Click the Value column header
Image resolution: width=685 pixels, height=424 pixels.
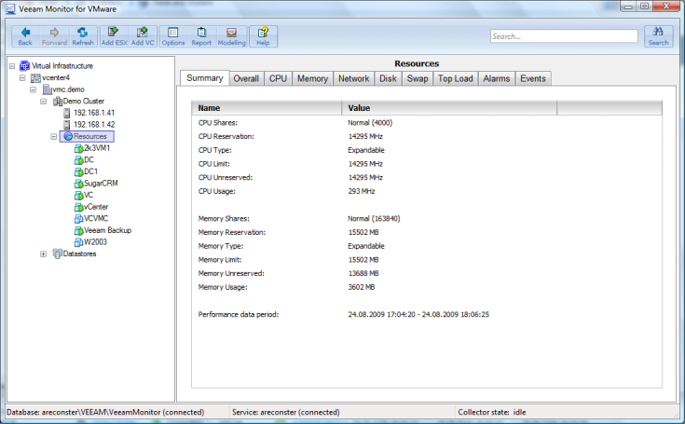click(x=359, y=108)
